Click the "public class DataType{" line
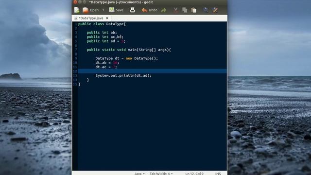This screenshot has height=175, width=311. [x=102, y=24]
